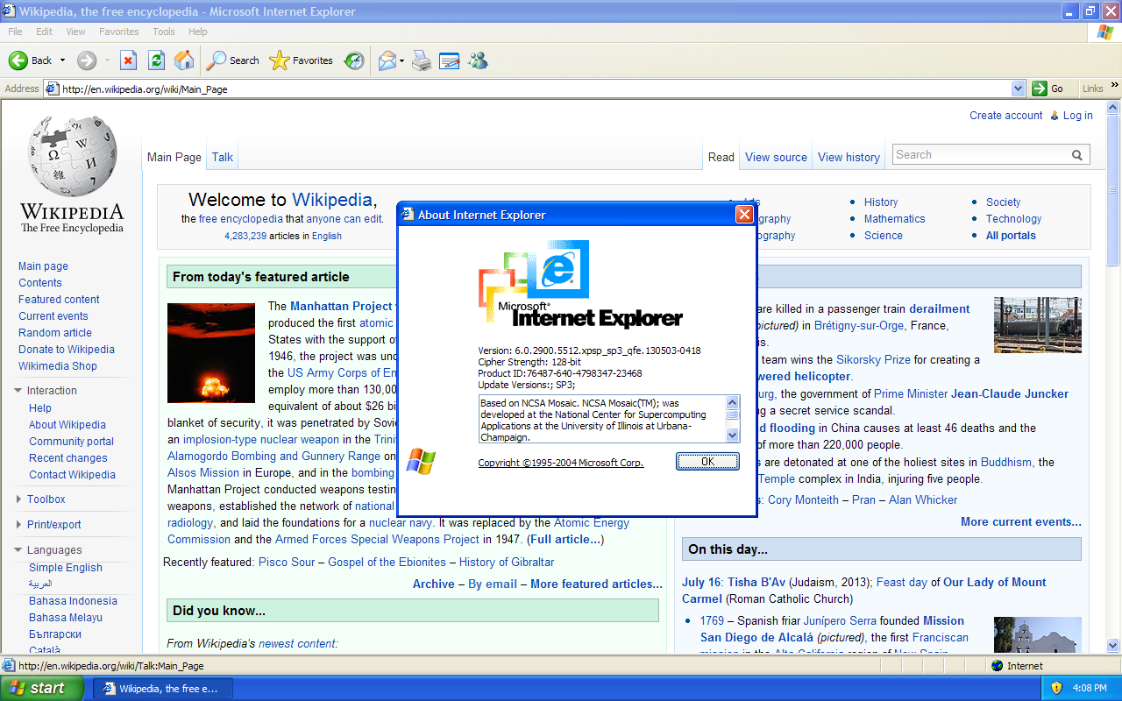Open the View history tab
The width and height of the screenshot is (1122, 701).
[x=849, y=158]
